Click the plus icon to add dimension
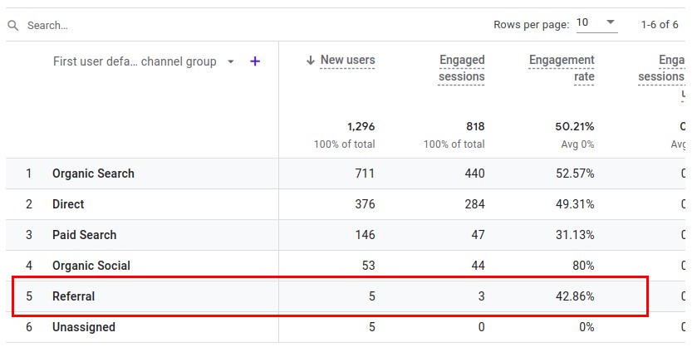Screen dimensions: 697x352 coord(255,61)
